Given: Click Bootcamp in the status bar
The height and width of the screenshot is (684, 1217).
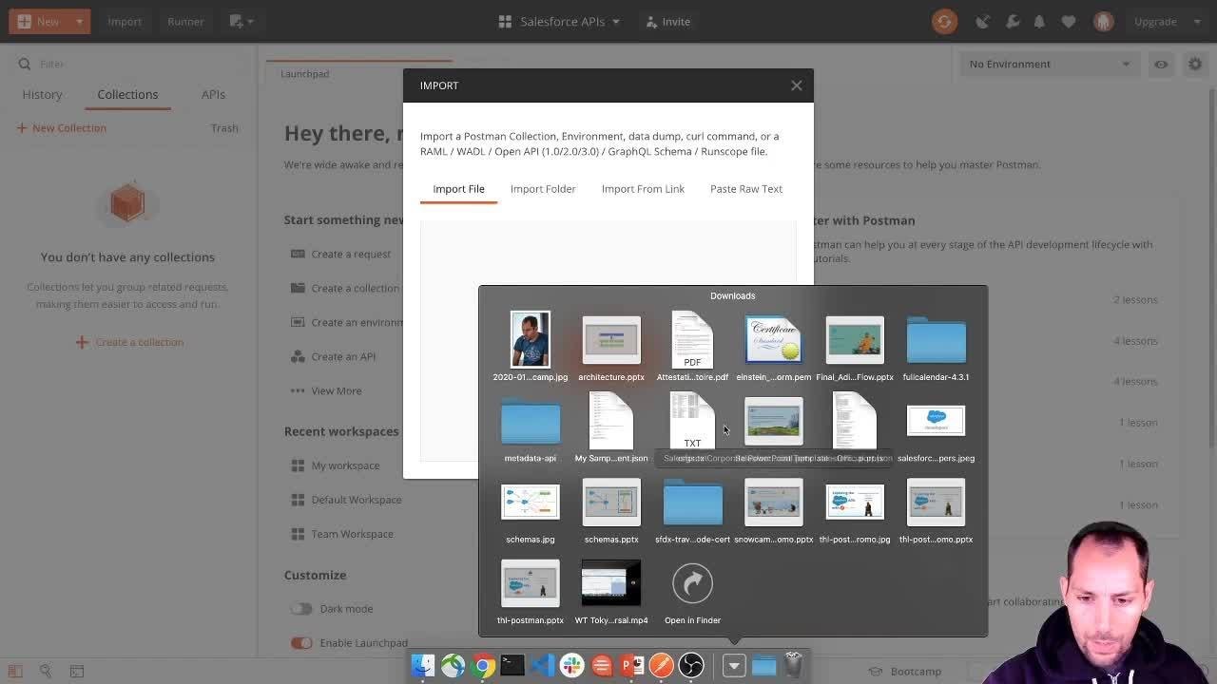Looking at the screenshot, I should click(906, 671).
